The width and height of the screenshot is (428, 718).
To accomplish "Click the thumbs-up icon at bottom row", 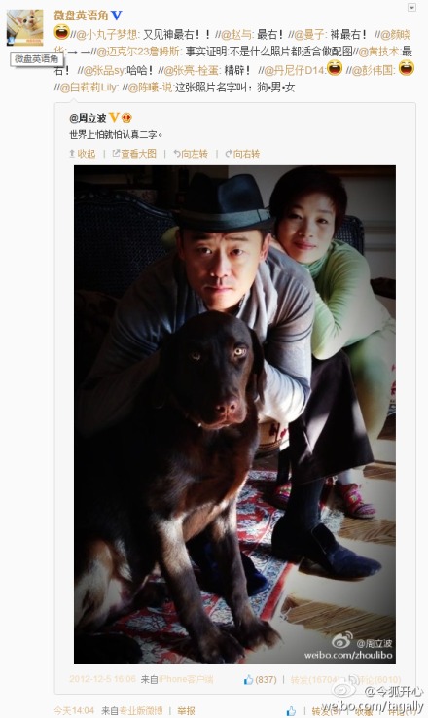I will coord(291,711).
